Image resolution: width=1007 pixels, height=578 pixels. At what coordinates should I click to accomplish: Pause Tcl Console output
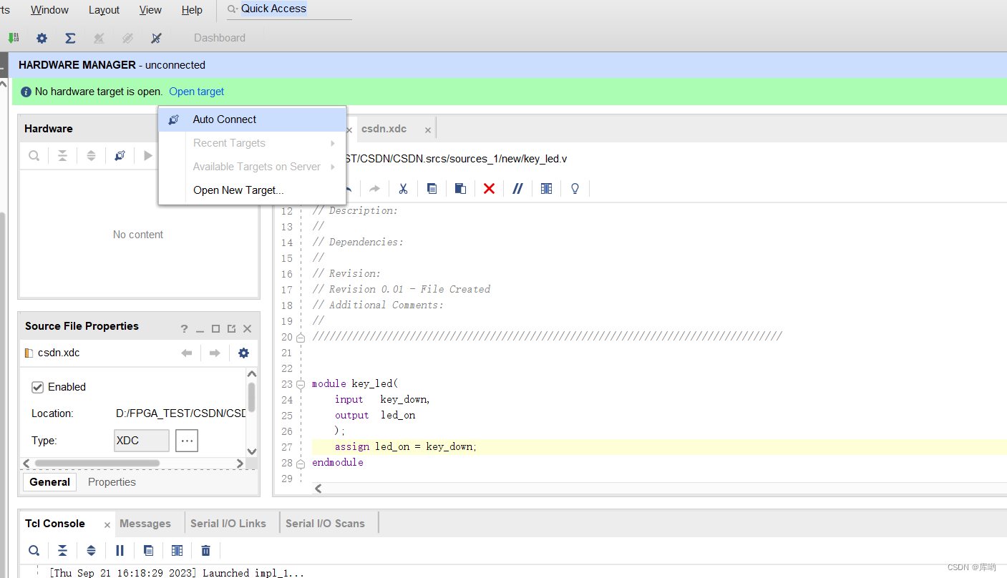click(x=120, y=550)
